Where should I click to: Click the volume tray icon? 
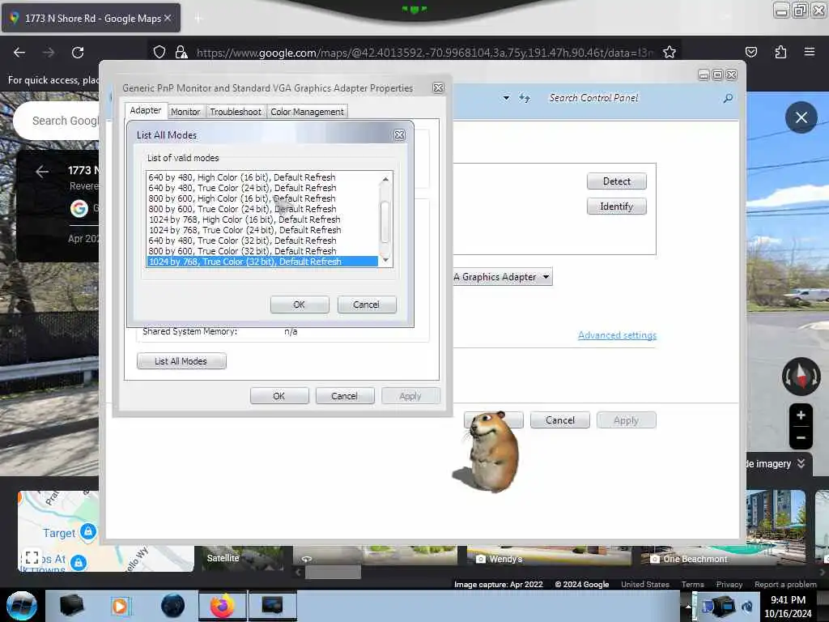(x=747, y=607)
